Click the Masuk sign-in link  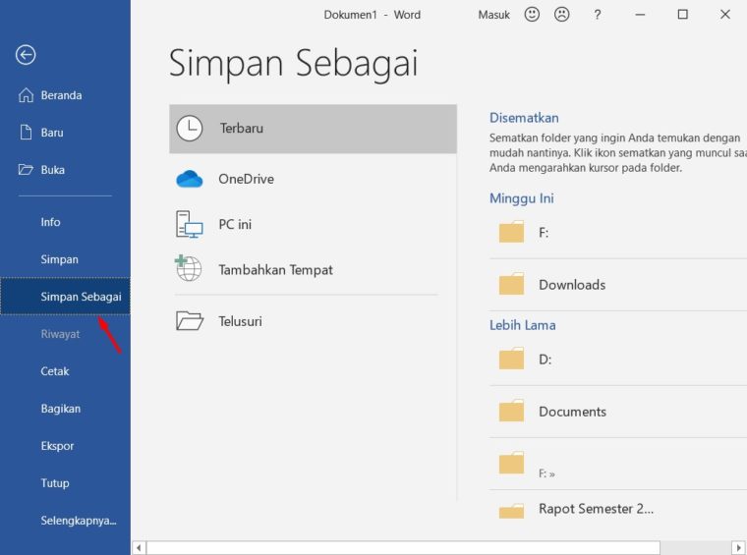coord(494,15)
